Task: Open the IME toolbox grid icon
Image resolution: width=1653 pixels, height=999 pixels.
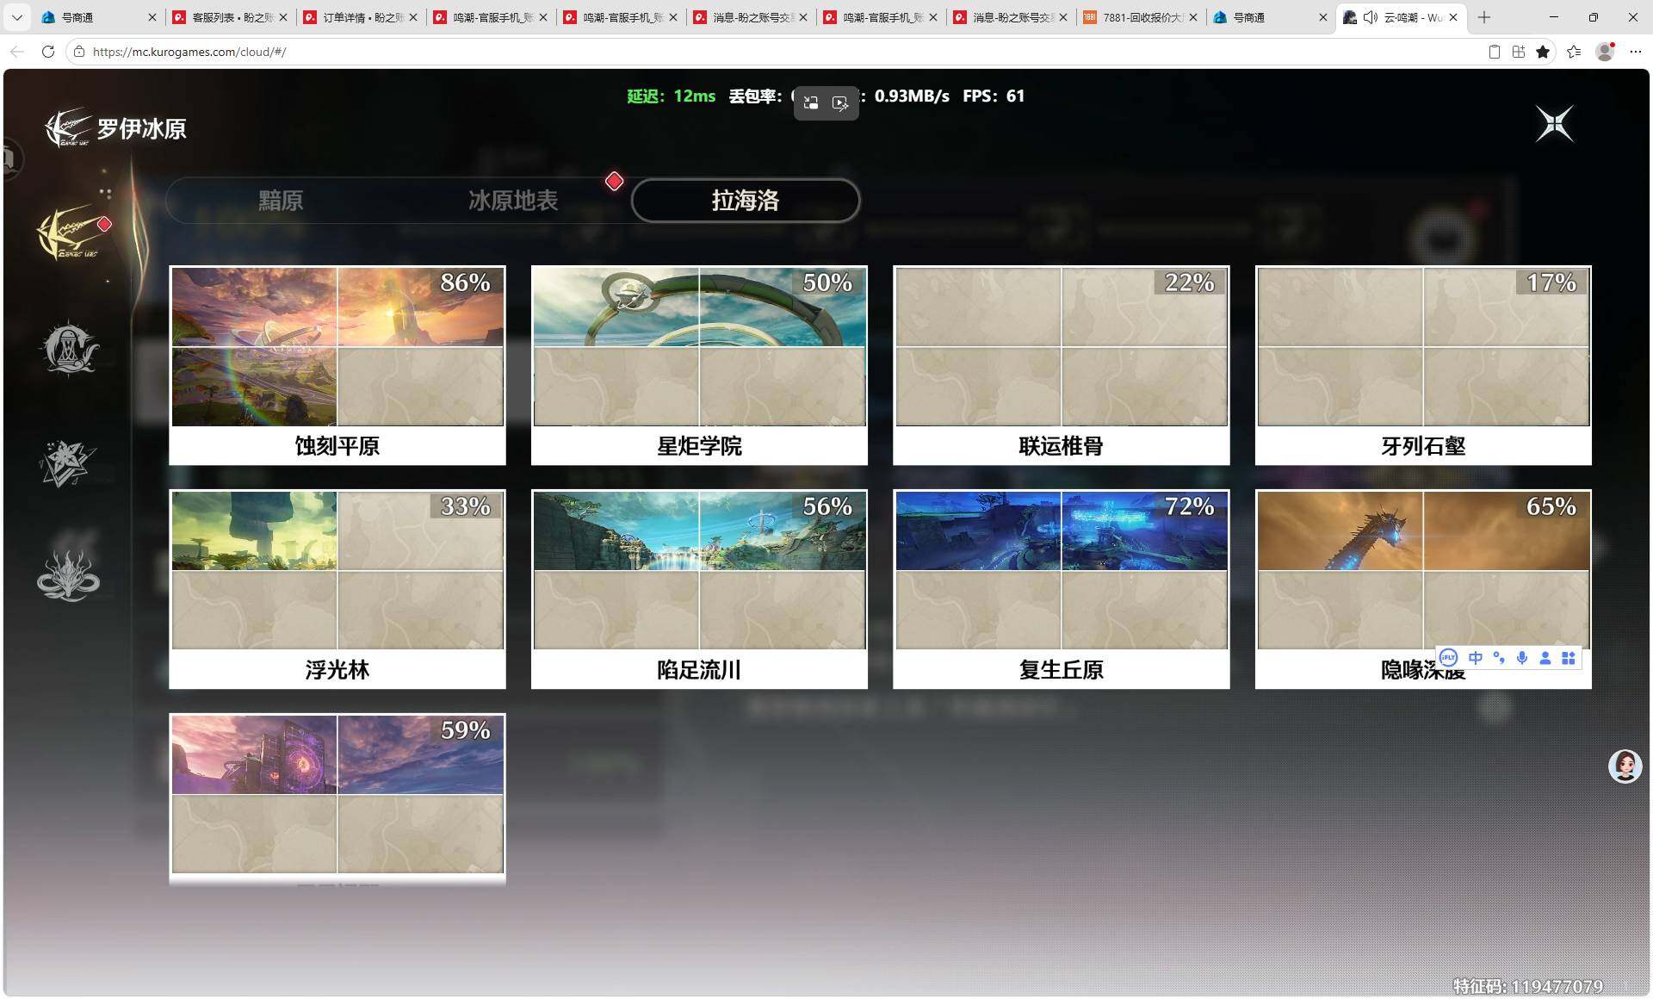Action: click(x=1569, y=658)
